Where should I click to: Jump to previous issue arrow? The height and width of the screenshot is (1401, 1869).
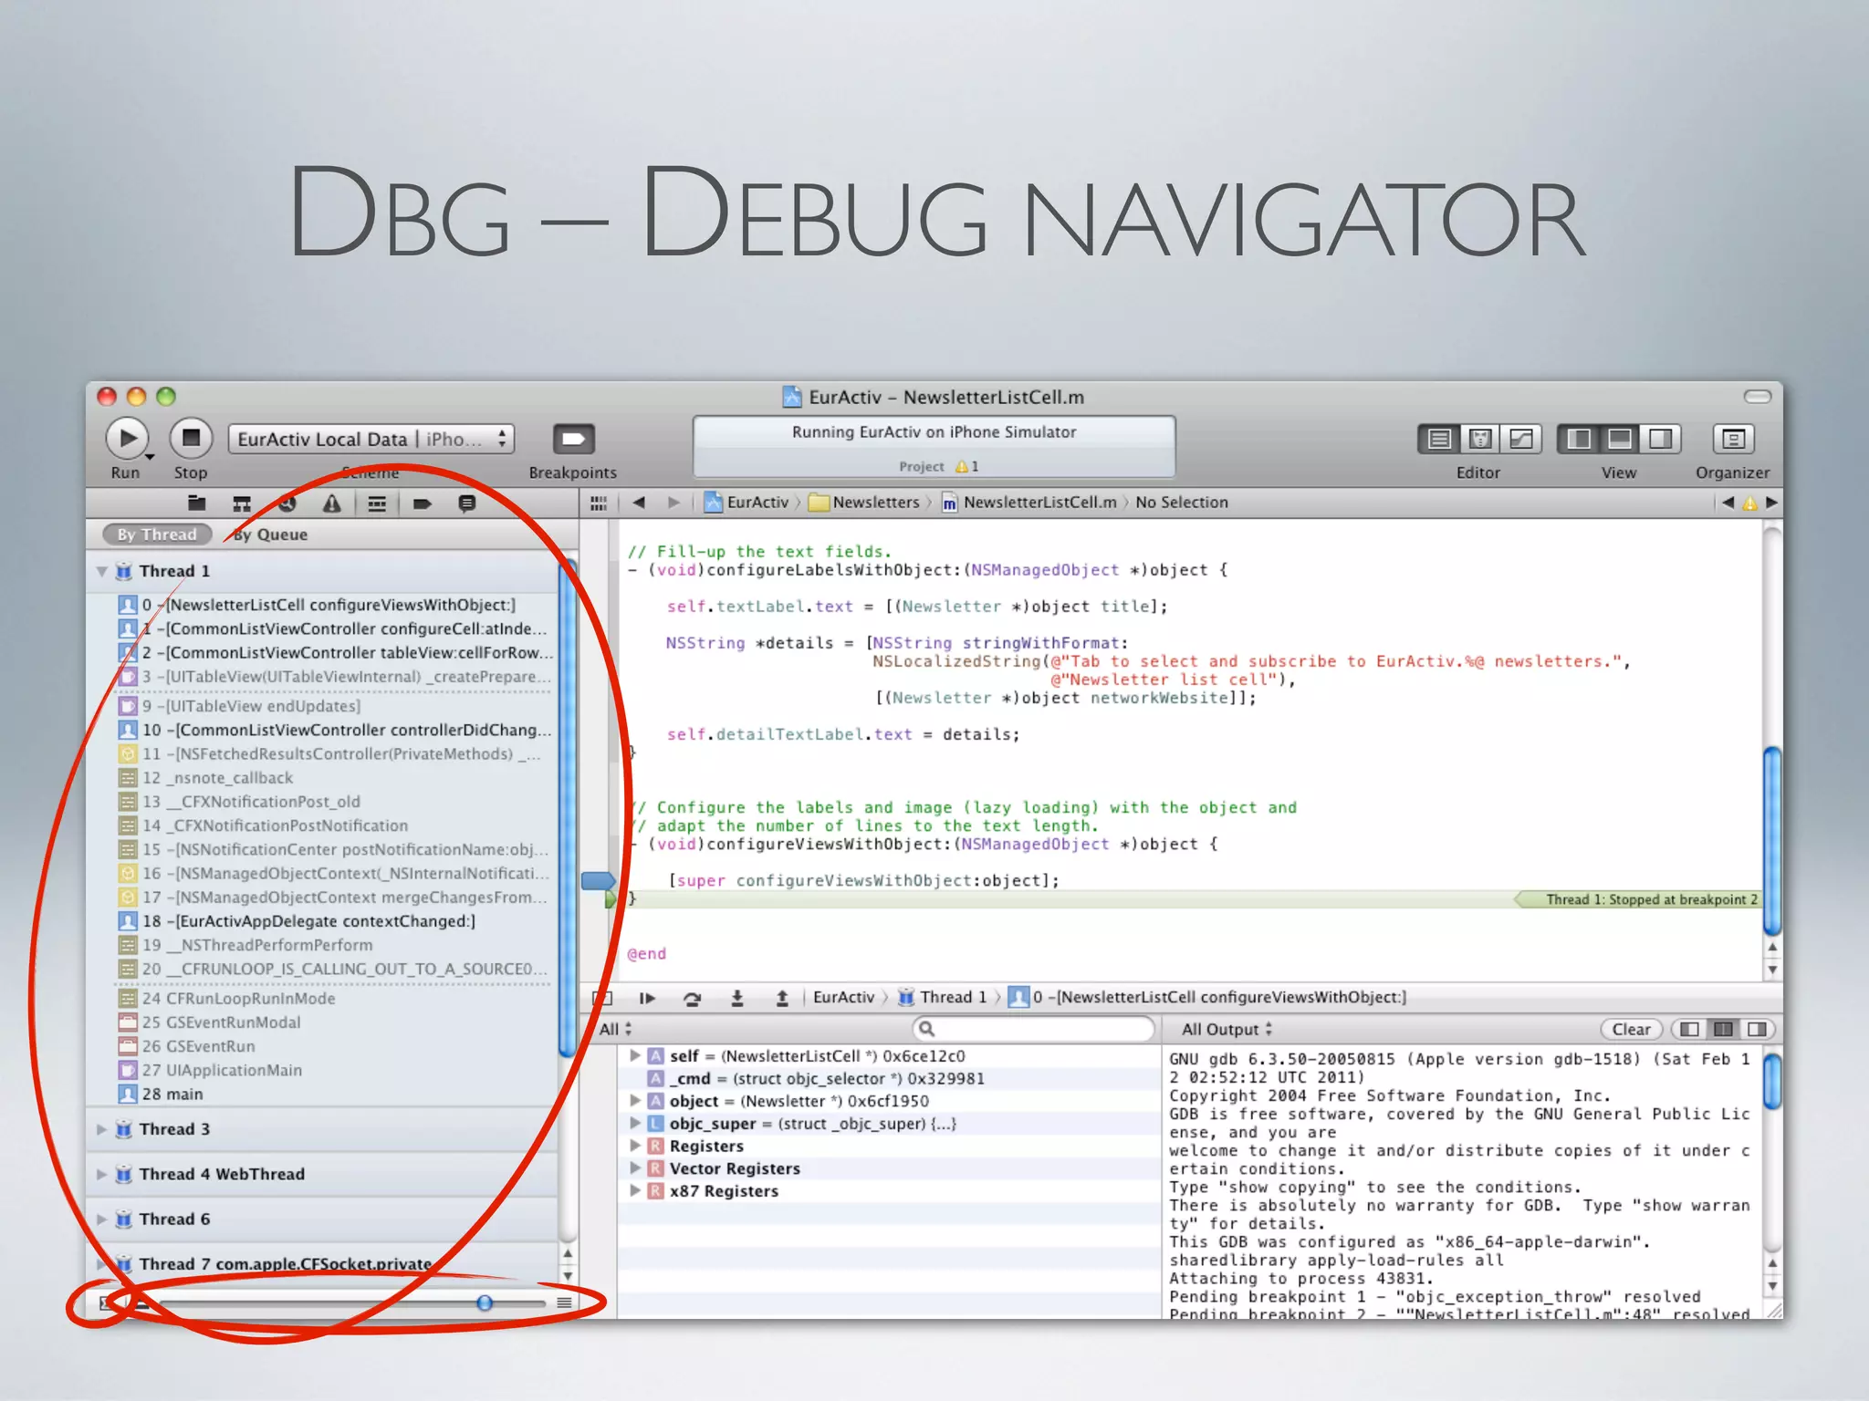coord(1728,503)
